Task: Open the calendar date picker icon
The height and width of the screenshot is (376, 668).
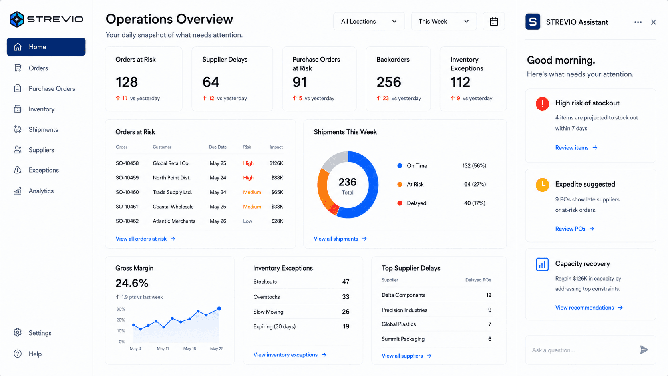Action: pyautogui.click(x=494, y=22)
